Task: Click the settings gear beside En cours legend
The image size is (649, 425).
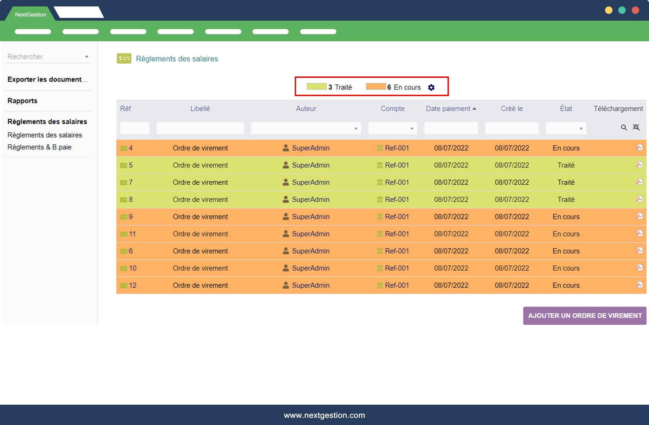Action: [431, 87]
